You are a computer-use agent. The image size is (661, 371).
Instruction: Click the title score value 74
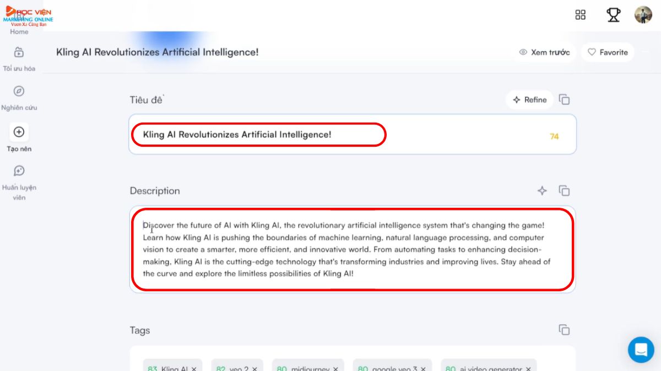tap(554, 136)
